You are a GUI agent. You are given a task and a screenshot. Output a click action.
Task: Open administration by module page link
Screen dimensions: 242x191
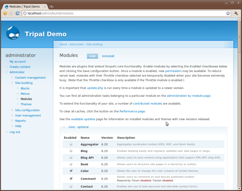(x=188, y=96)
